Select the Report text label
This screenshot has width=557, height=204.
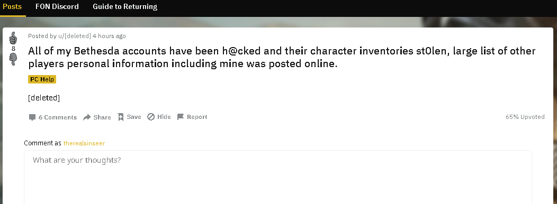coord(197,117)
